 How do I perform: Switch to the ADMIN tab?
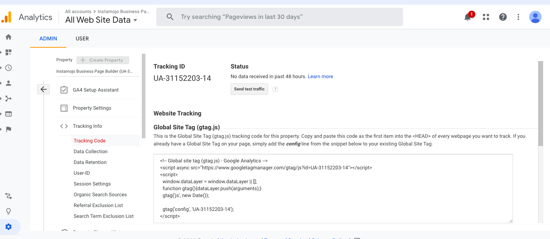pyautogui.click(x=48, y=38)
